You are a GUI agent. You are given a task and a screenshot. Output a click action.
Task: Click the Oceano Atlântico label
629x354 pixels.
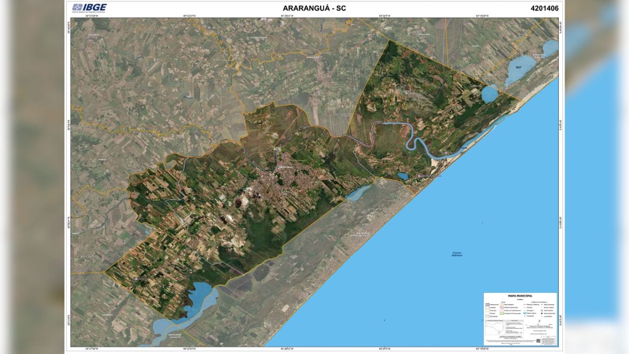tap(455, 254)
